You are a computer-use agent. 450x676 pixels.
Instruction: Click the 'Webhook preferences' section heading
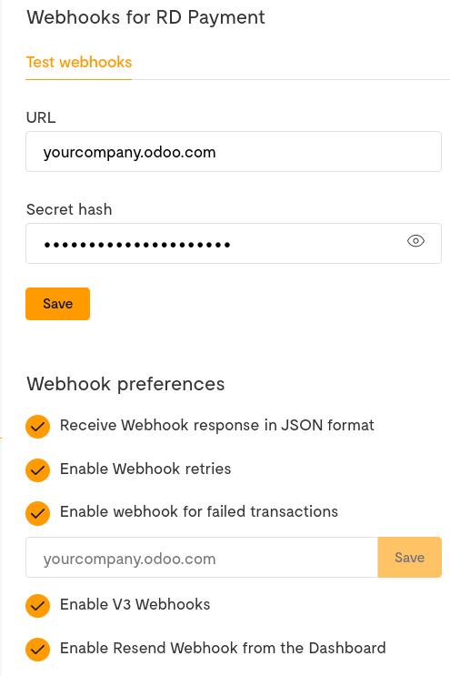point(125,384)
